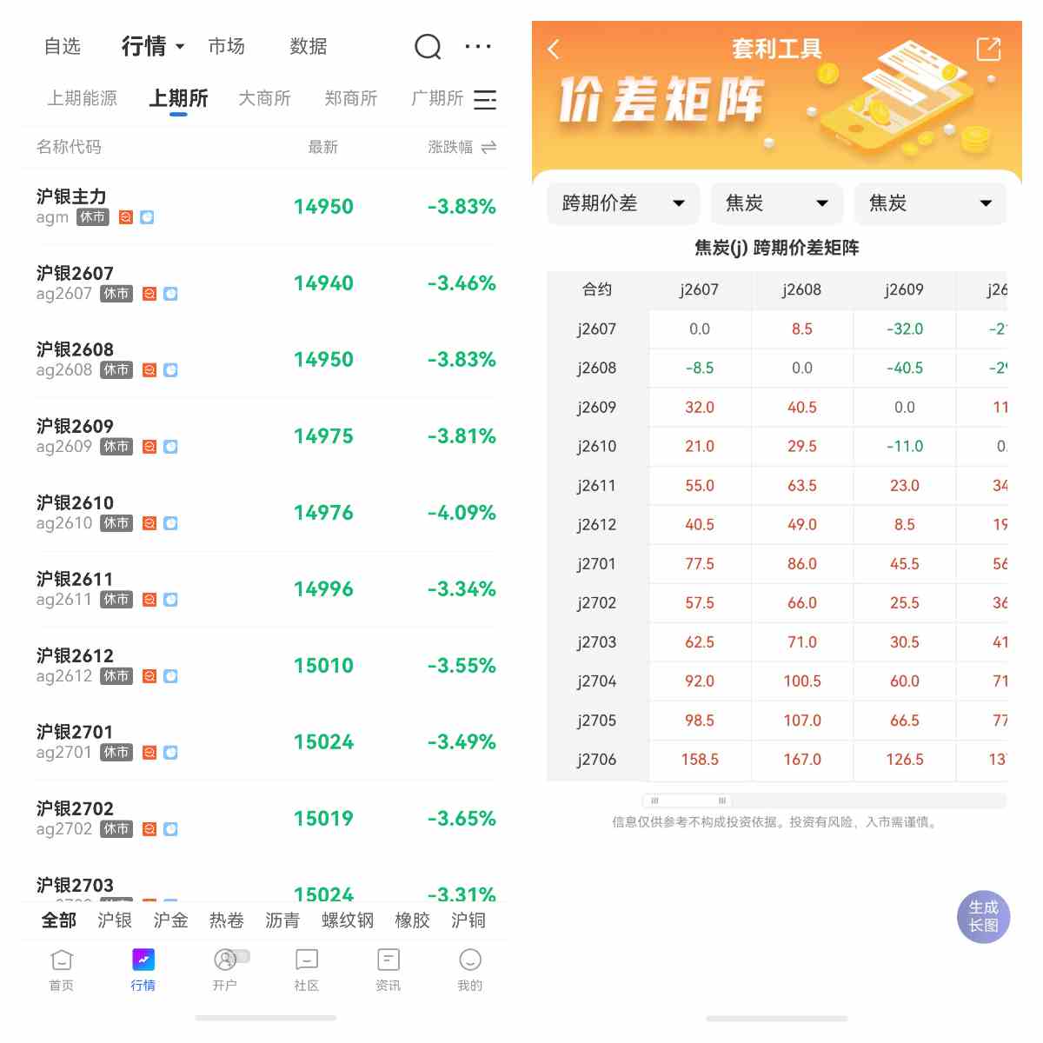Select the 上期能源 exchange tab
The image size is (1043, 1043).
83,98
